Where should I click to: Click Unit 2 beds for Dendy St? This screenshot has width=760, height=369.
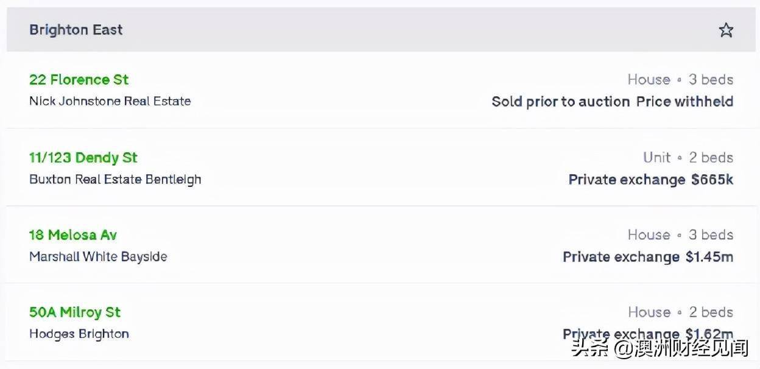tap(688, 158)
